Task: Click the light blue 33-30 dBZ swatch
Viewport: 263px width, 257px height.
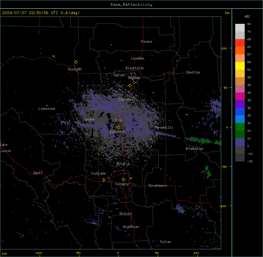Action: pos(240,119)
